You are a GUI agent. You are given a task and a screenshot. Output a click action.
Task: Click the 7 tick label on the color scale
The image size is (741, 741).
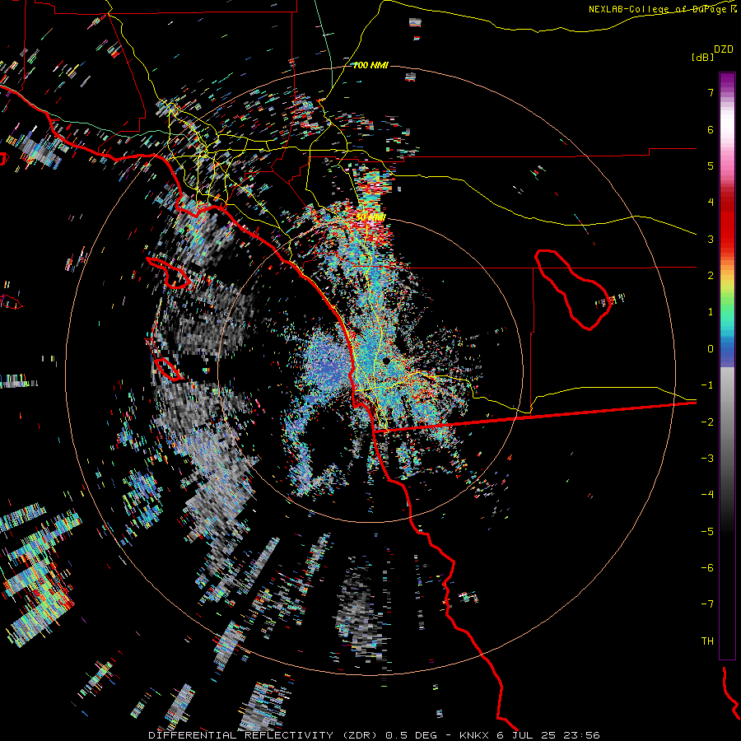(x=711, y=92)
